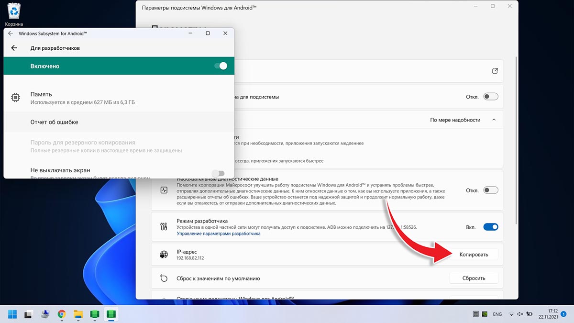The width and height of the screenshot is (574, 323).
Task: Enable the optional diagnostic data toggle
Action: click(x=491, y=190)
